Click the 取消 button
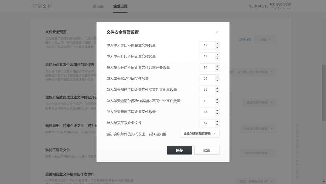Image resolution: width=326 pixels, height=184 pixels. (x=207, y=150)
